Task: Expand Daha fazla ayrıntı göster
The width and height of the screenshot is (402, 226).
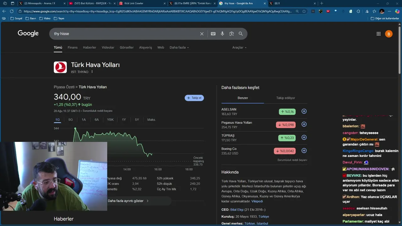Action: tap(128, 201)
